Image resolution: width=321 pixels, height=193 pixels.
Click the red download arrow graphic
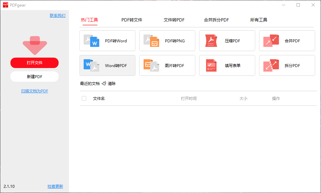coord(34,44)
